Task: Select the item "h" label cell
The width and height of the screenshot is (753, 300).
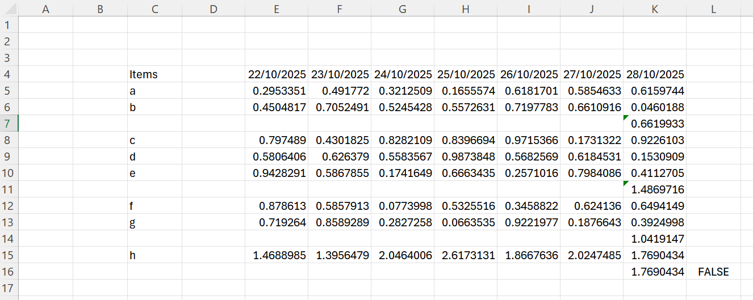Action: pyautogui.click(x=154, y=256)
